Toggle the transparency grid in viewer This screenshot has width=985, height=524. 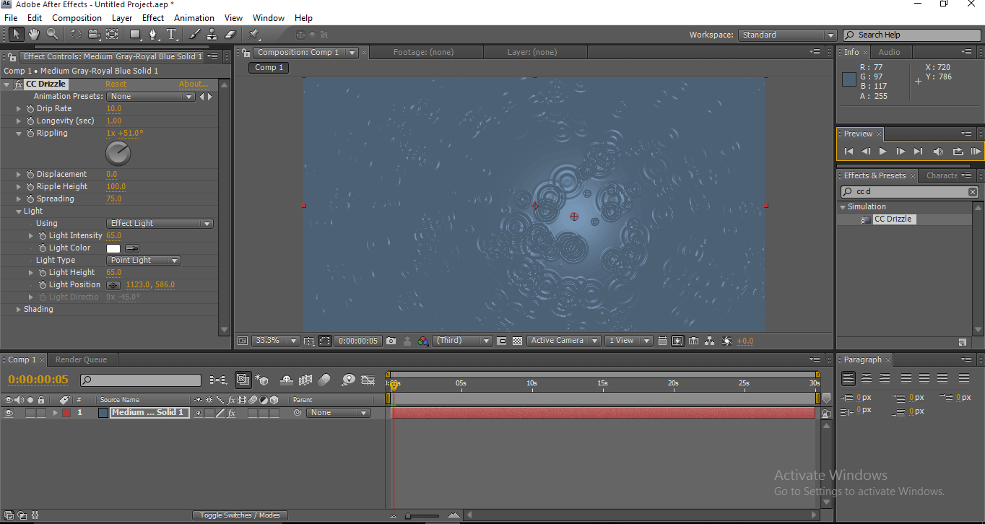[x=517, y=341]
